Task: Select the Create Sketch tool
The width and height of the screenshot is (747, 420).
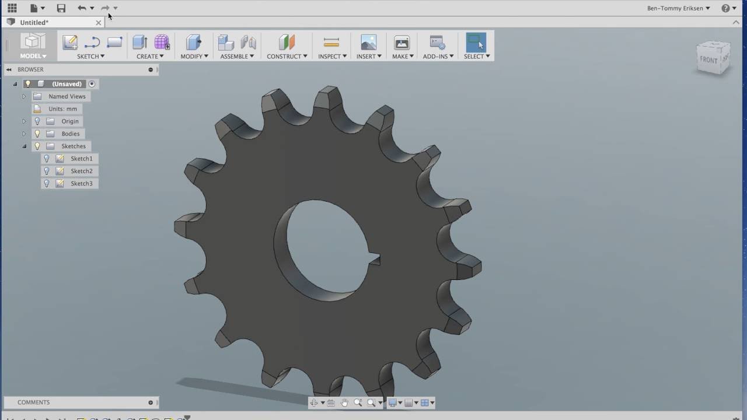Action: (x=70, y=42)
